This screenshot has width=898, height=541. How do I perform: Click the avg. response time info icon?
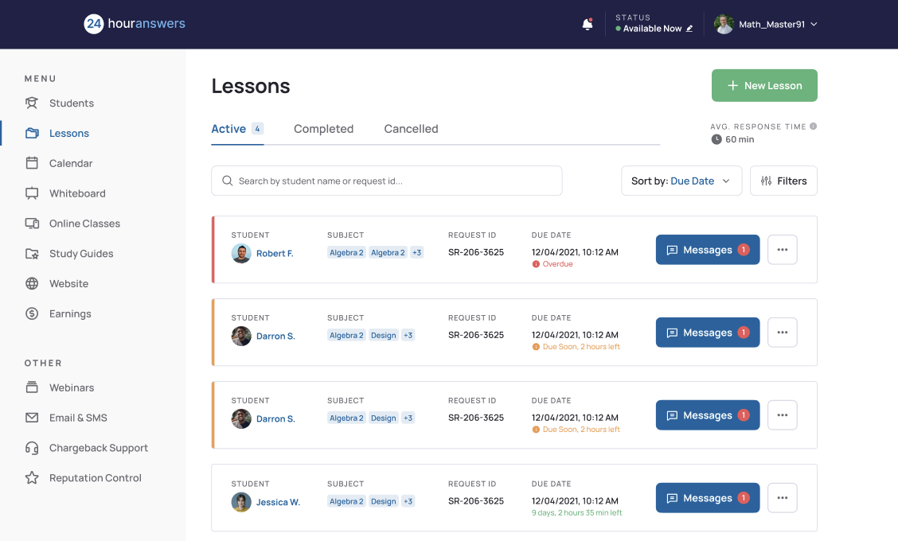pos(814,126)
